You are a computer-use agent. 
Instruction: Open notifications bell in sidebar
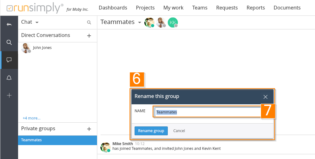coord(9,78)
